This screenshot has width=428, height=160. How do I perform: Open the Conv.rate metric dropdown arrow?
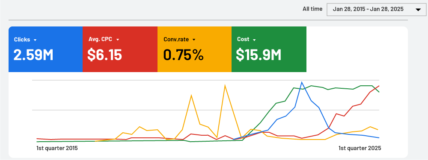tap(194, 40)
